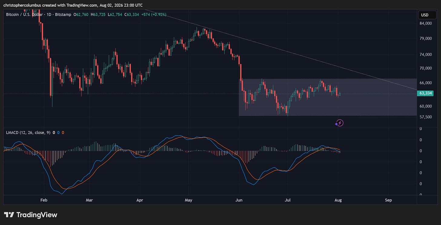This screenshot has width=441, height=225.
Task: Select the shaded consolidation rectangle drawing
Action: tap(328, 97)
